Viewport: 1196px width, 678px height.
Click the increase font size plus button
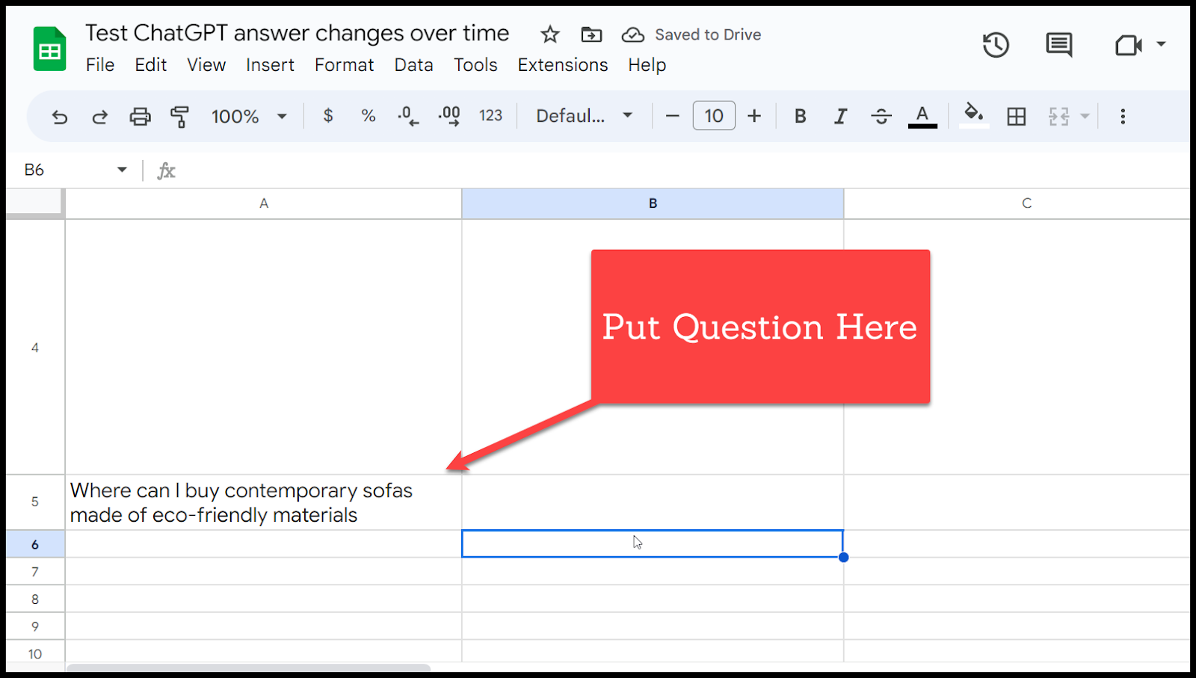pyautogui.click(x=754, y=117)
